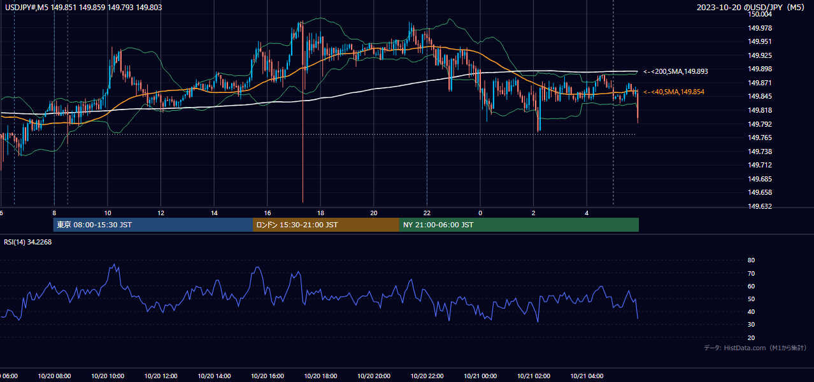Click the 10/20 16:00 date label

click(268, 376)
